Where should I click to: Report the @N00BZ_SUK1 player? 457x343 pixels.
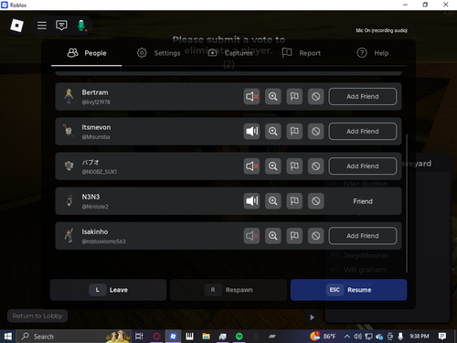pos(294,166)
